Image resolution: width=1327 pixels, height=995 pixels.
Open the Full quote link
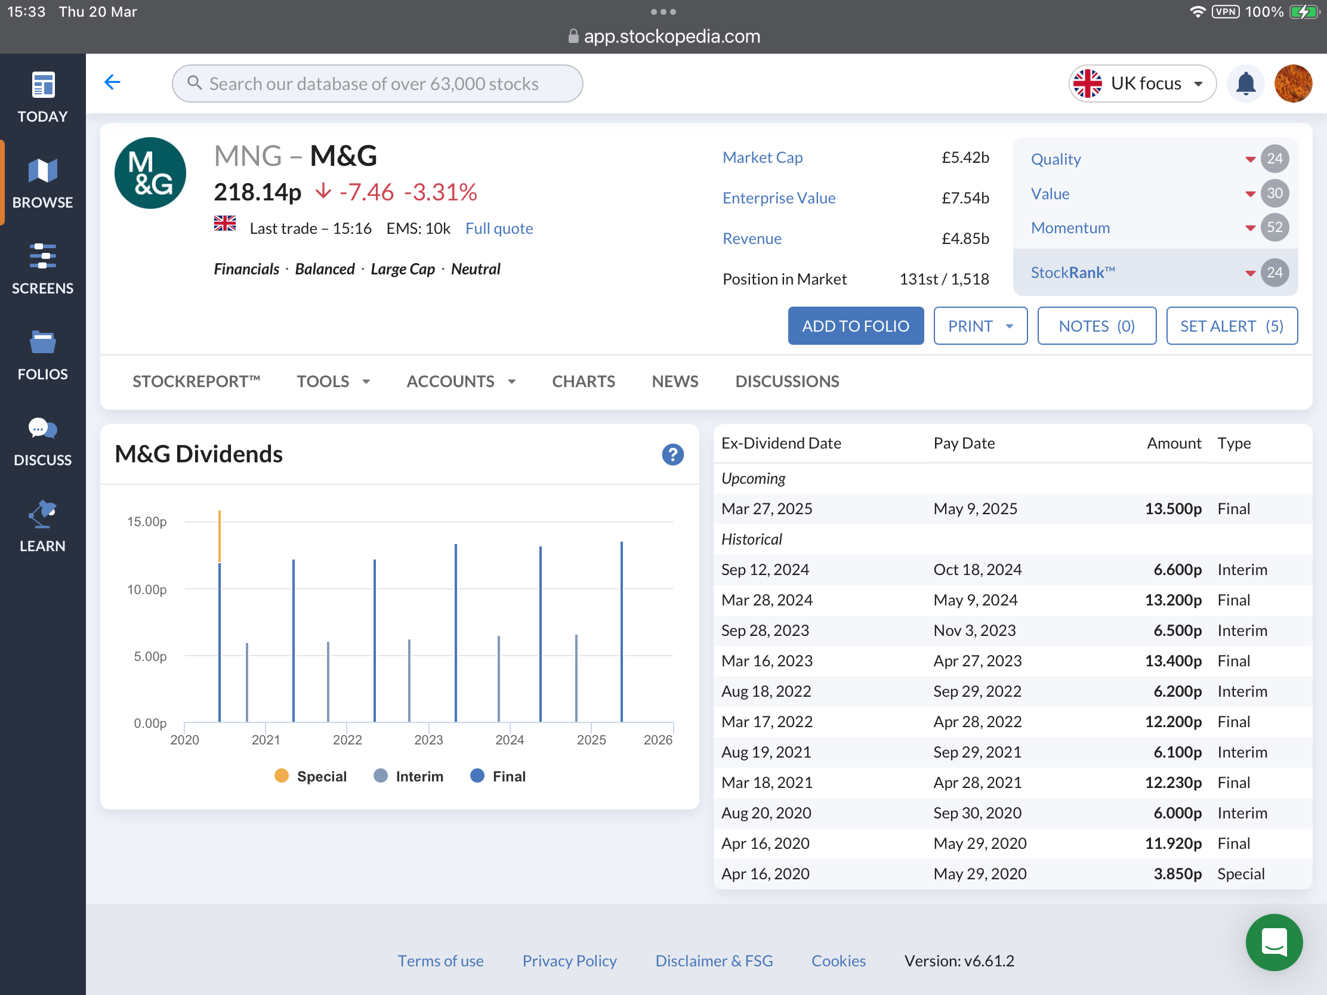499,228
